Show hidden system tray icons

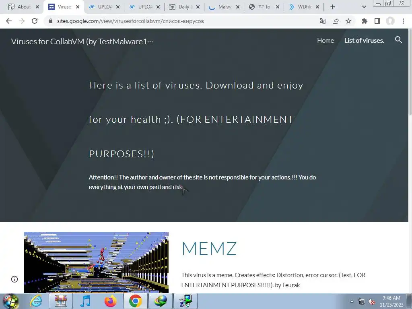point(352,301)
